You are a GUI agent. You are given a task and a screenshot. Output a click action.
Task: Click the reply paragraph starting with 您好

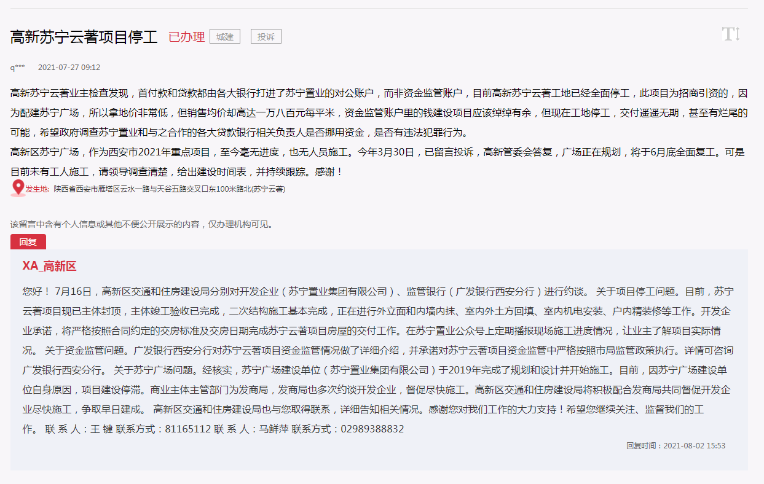378,360
